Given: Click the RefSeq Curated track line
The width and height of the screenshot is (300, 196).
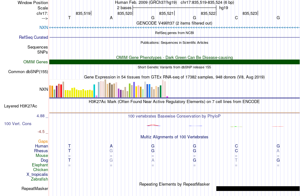Looking at the screenshot, I should pyautogui.click(x=174, y=37).
